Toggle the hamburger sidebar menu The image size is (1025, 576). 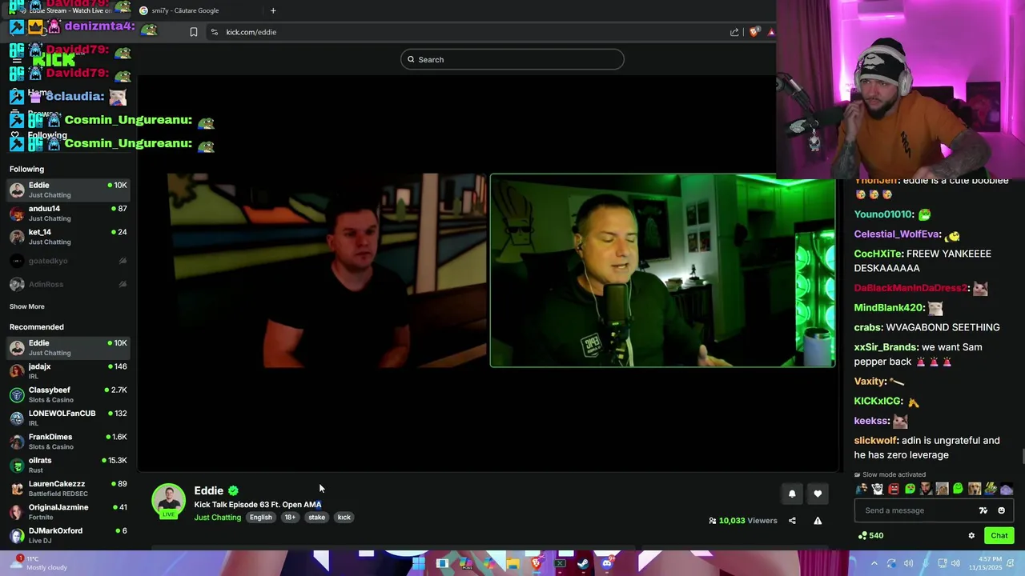point(16,59)
